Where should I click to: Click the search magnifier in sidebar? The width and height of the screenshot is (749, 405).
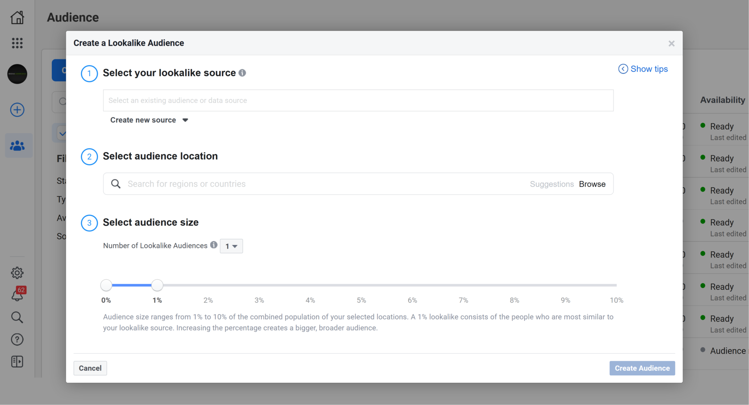(17, 317)
